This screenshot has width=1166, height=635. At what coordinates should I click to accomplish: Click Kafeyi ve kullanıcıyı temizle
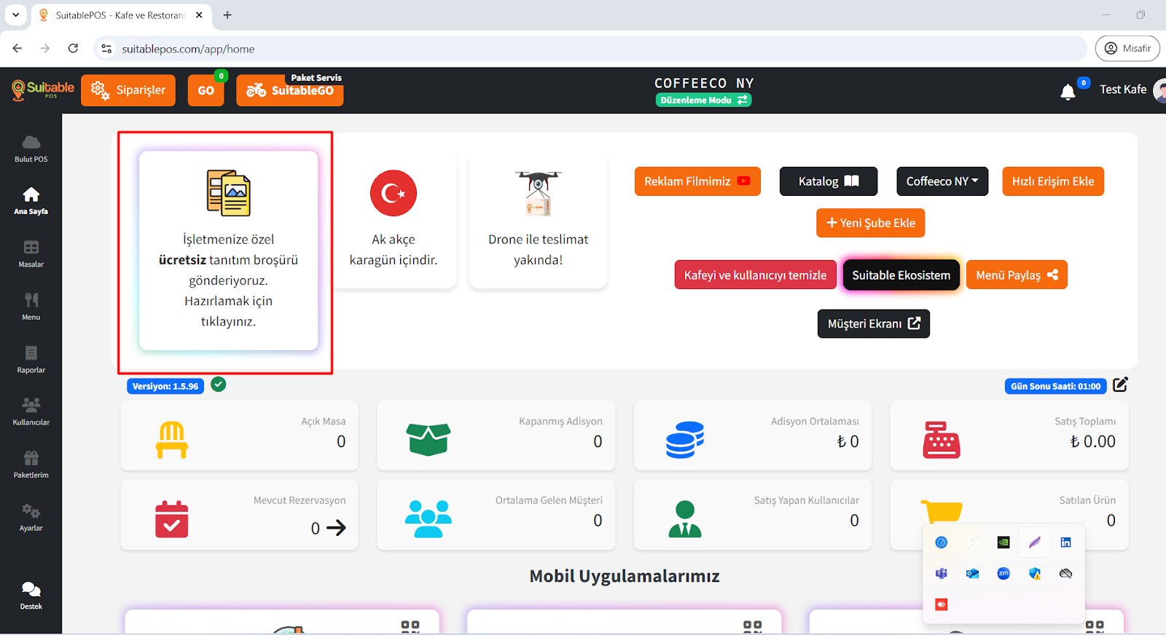(756, 275)
